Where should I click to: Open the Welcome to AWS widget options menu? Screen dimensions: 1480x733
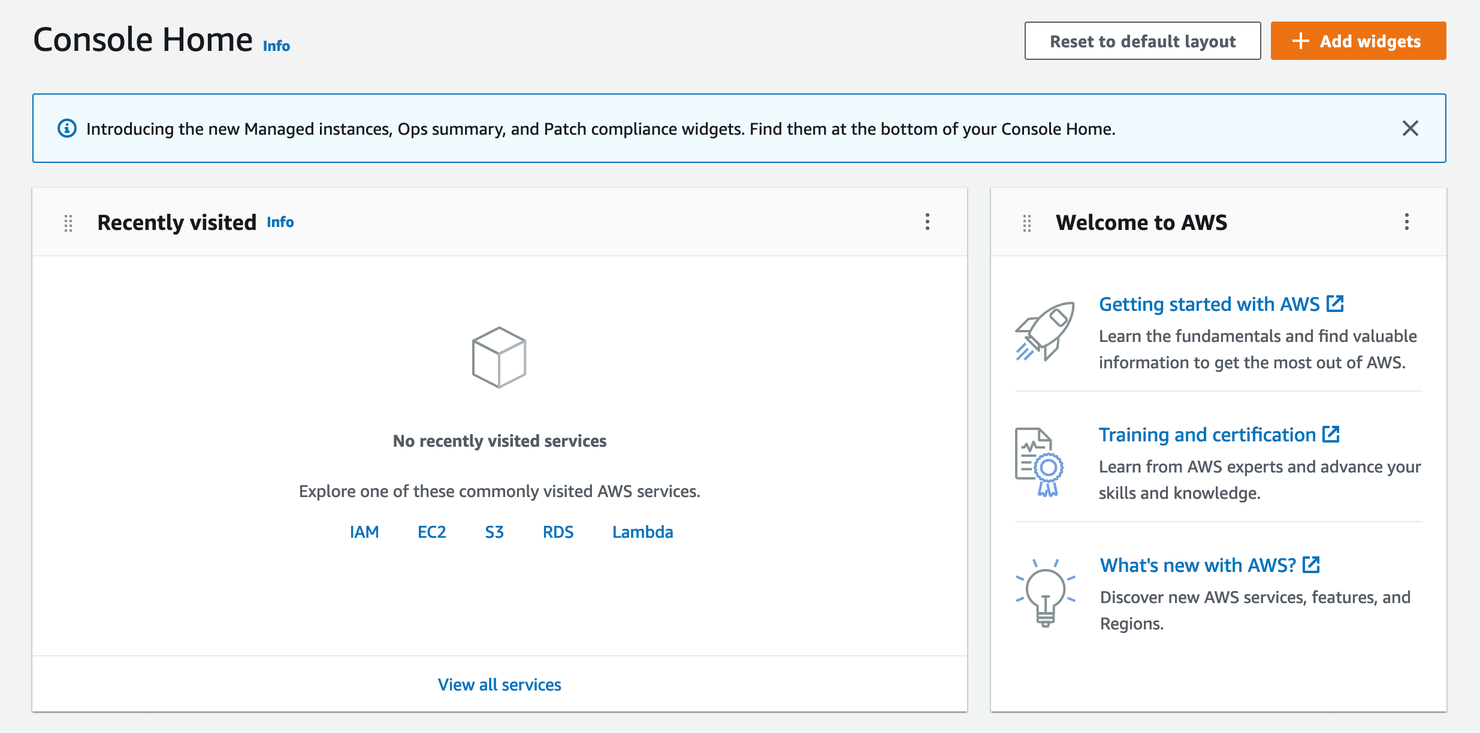pos(1407,222)
